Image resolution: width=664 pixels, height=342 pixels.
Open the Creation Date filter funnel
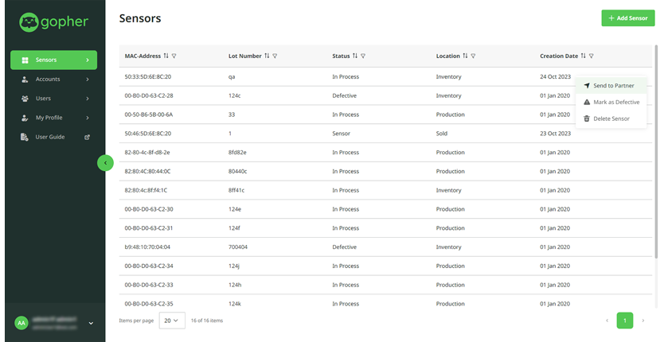pyautogui.click(x=591, y=56)
